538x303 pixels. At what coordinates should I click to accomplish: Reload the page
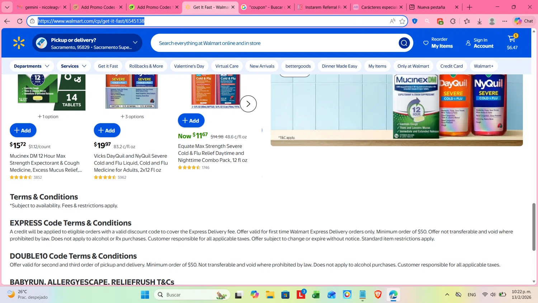click(20, 21)
